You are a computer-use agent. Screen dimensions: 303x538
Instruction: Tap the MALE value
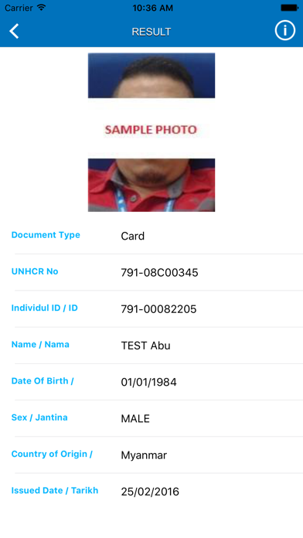point(135,419)
